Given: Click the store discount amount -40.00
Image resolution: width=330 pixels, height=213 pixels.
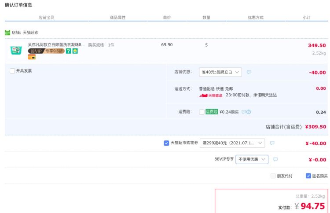Looking at the screenshot, I should point(317,73).
